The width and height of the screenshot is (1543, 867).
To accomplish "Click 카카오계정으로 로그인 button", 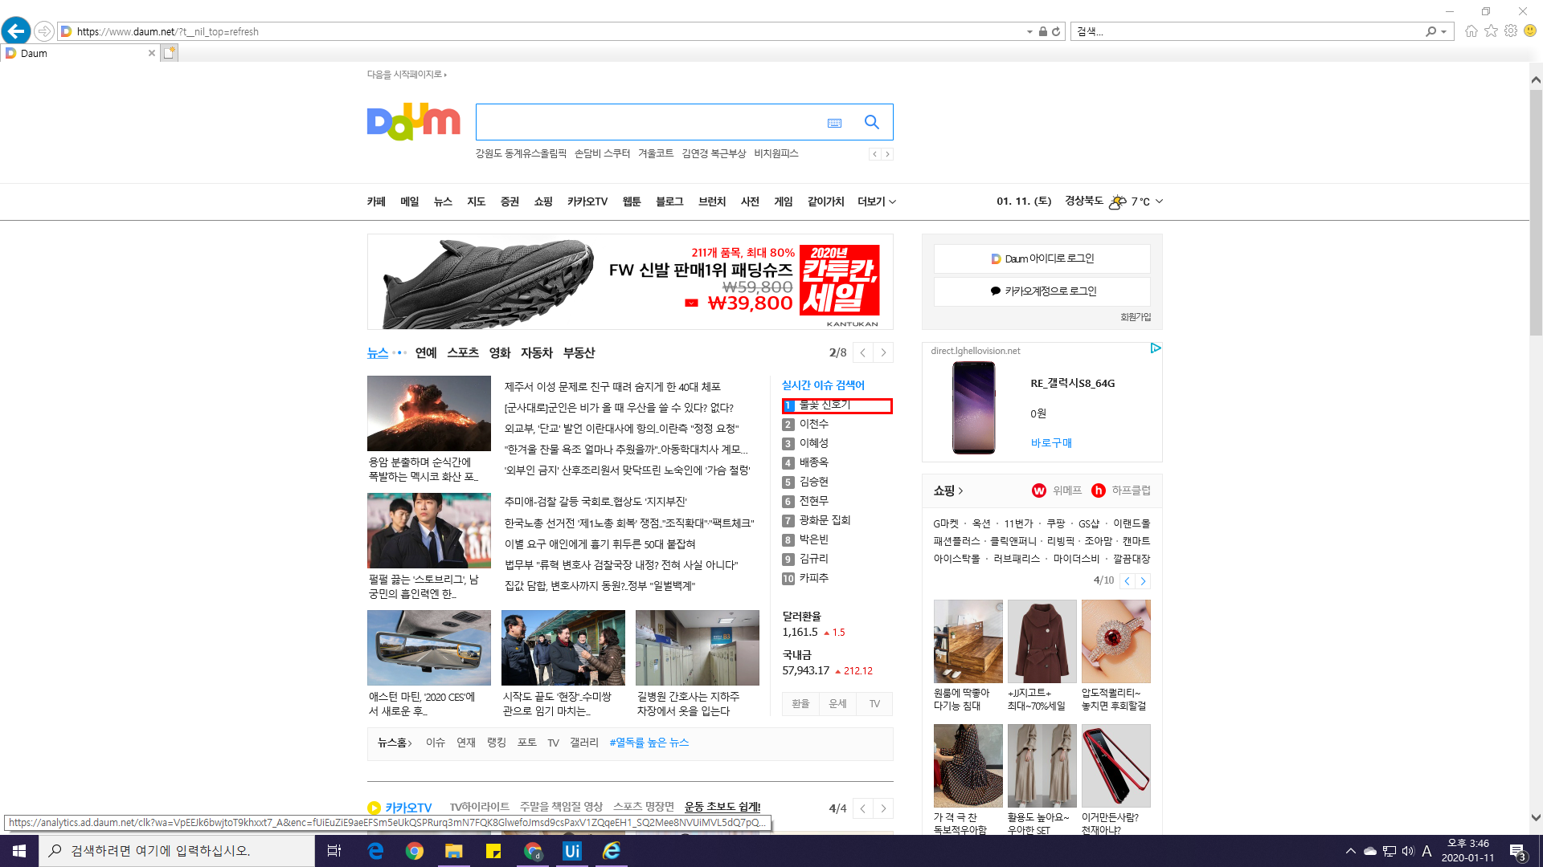I will [1042, 291].
